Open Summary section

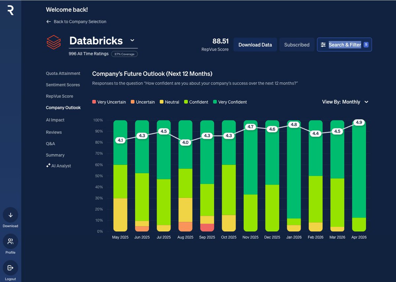(x=55, y=155)
